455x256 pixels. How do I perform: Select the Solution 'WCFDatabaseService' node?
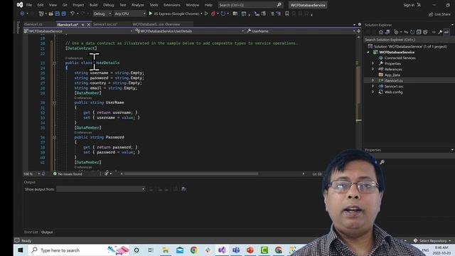(x=407, y=46)
